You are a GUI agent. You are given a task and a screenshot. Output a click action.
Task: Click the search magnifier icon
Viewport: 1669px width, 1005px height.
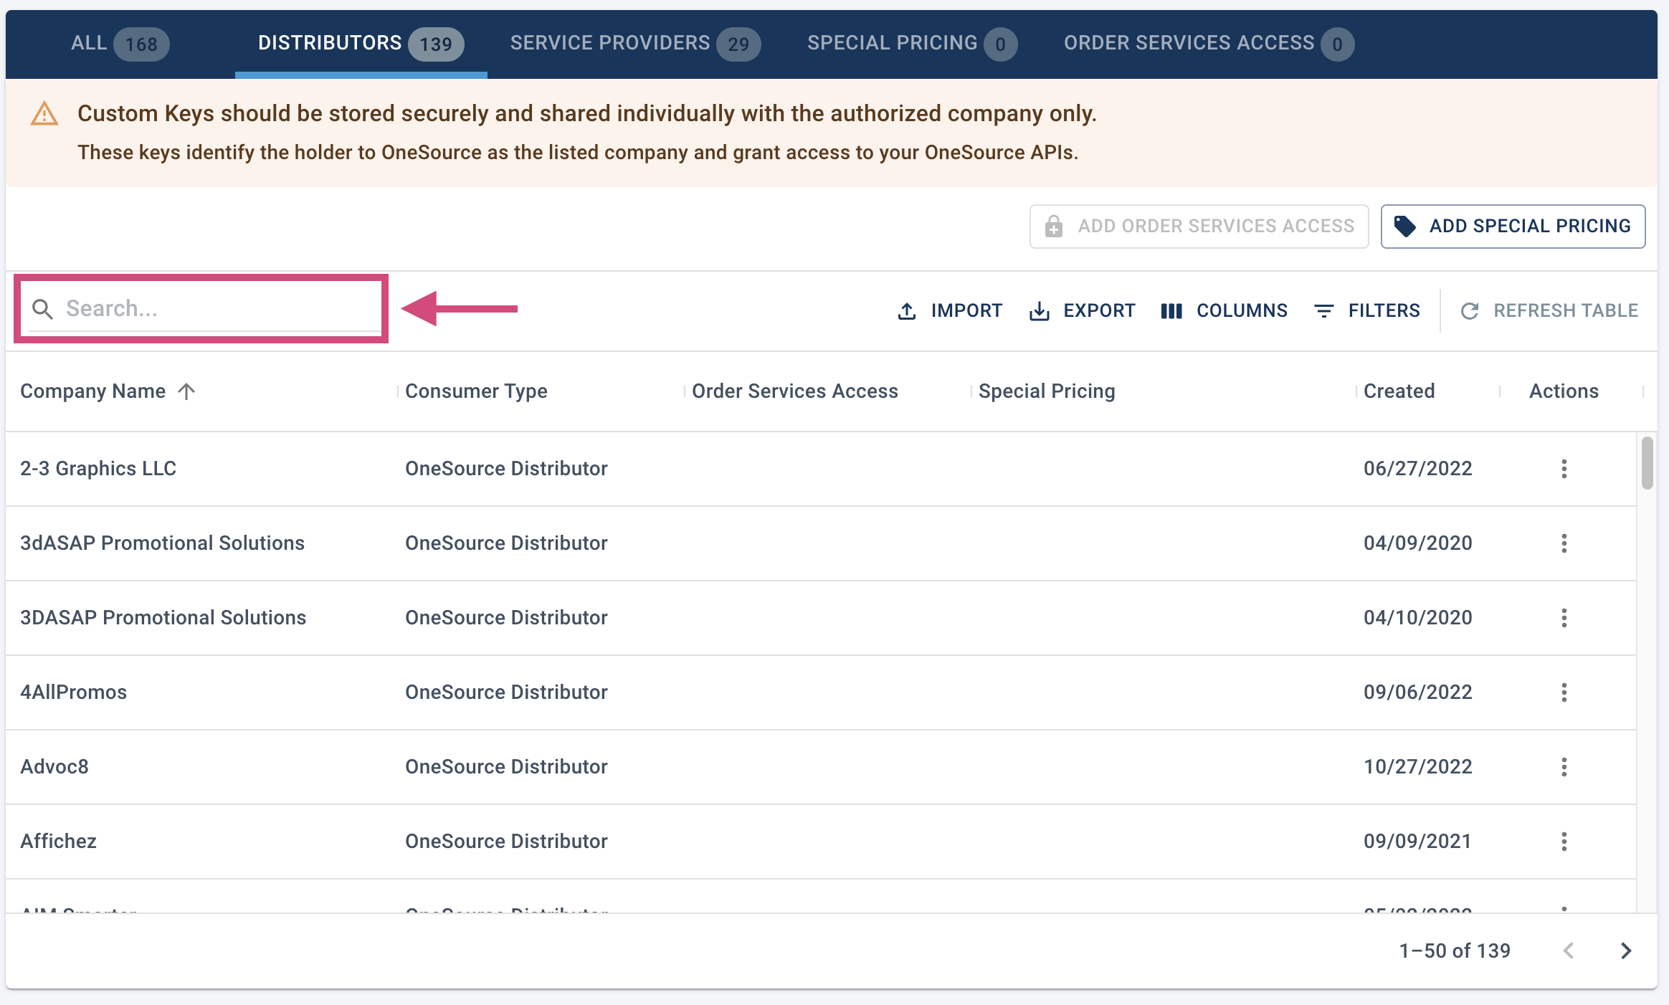43,309
